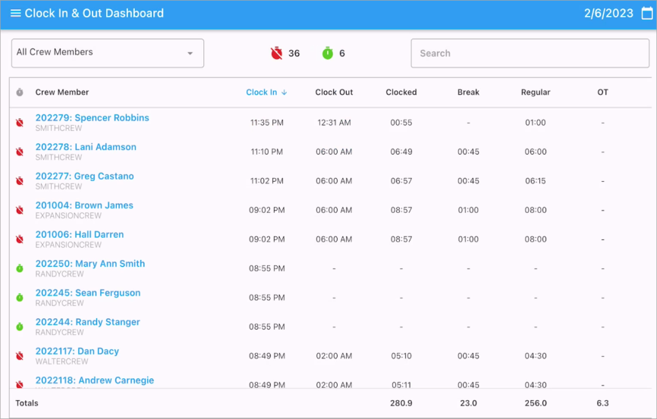Click WALTERCREW label under Dan Dacy
The width and height of the screenshot is (657, 419).
click(x=61, y=361)
